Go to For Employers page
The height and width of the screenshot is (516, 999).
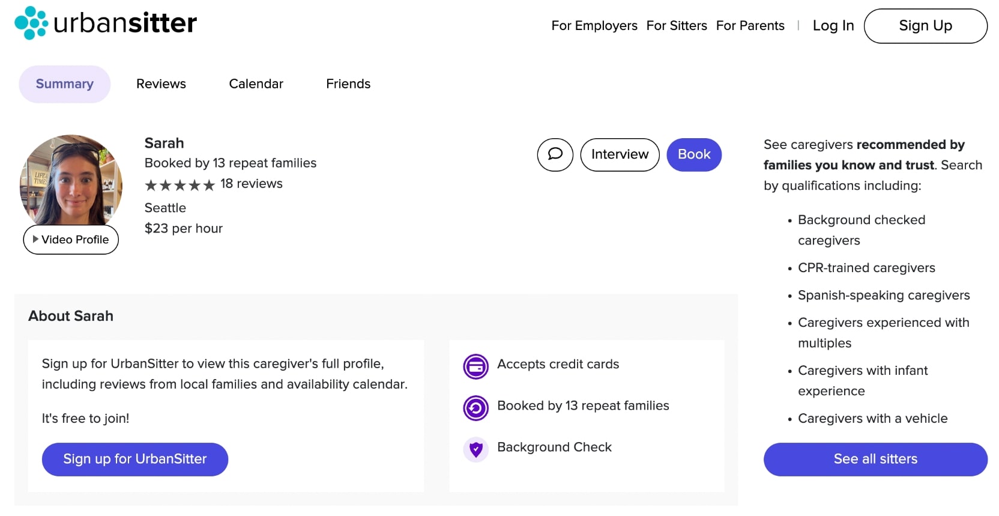click(x=594, y=26)
